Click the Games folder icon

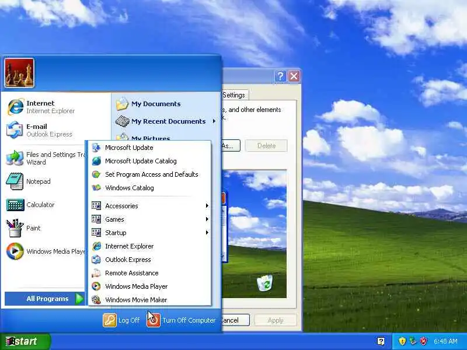tap(96, 219)
